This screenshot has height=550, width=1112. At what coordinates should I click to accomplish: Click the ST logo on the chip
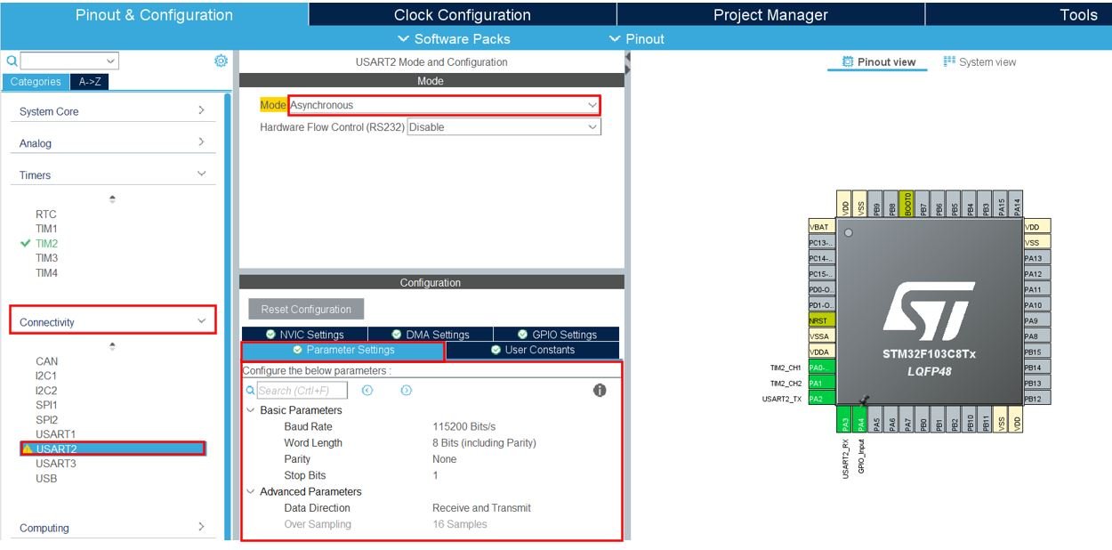(x=929, y=311)
